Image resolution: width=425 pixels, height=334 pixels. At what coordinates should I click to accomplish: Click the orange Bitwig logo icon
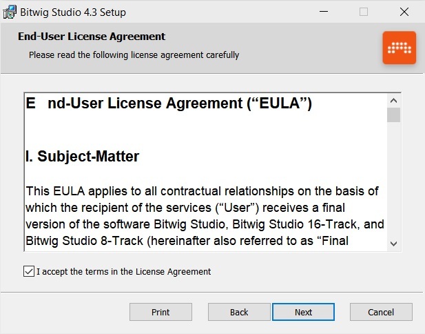(x=400, y=48)
